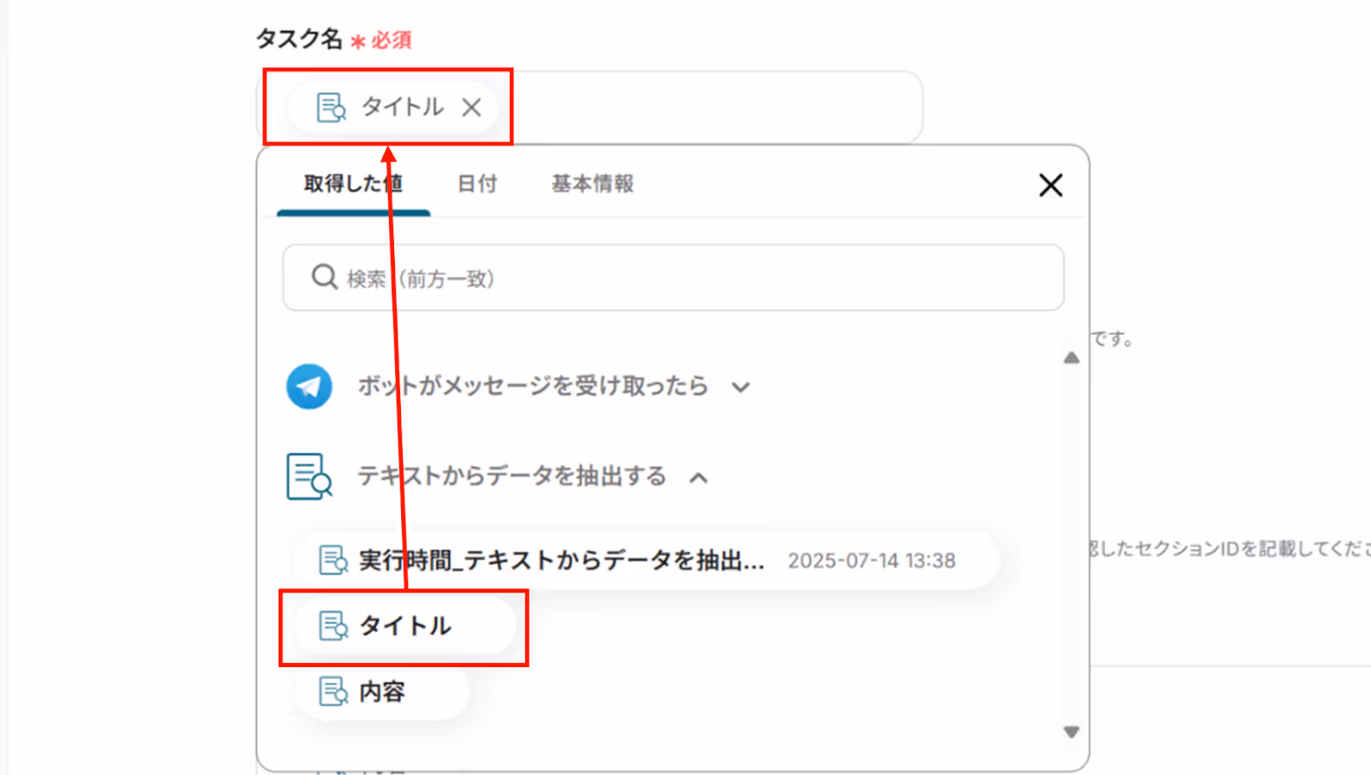Click scrollbar down arrow in popup
Image resolution: width=1371 pixels, height=775 pixels.
pyautogui.click(x=1071, y=732)
